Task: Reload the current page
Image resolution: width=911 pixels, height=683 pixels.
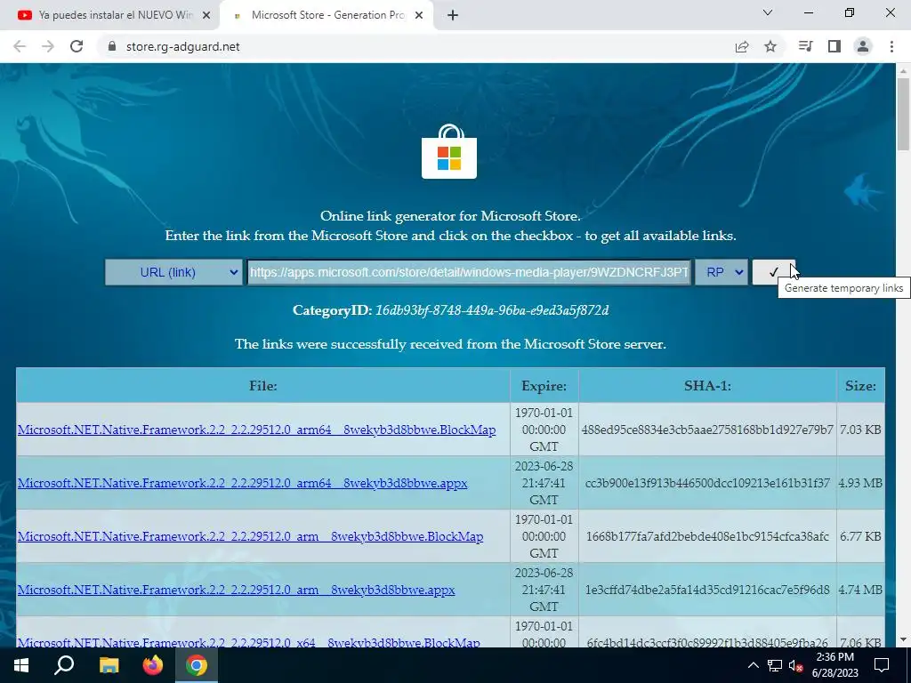Action: tap(77, 46)
